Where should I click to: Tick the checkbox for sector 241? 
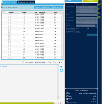coord(9,17)
